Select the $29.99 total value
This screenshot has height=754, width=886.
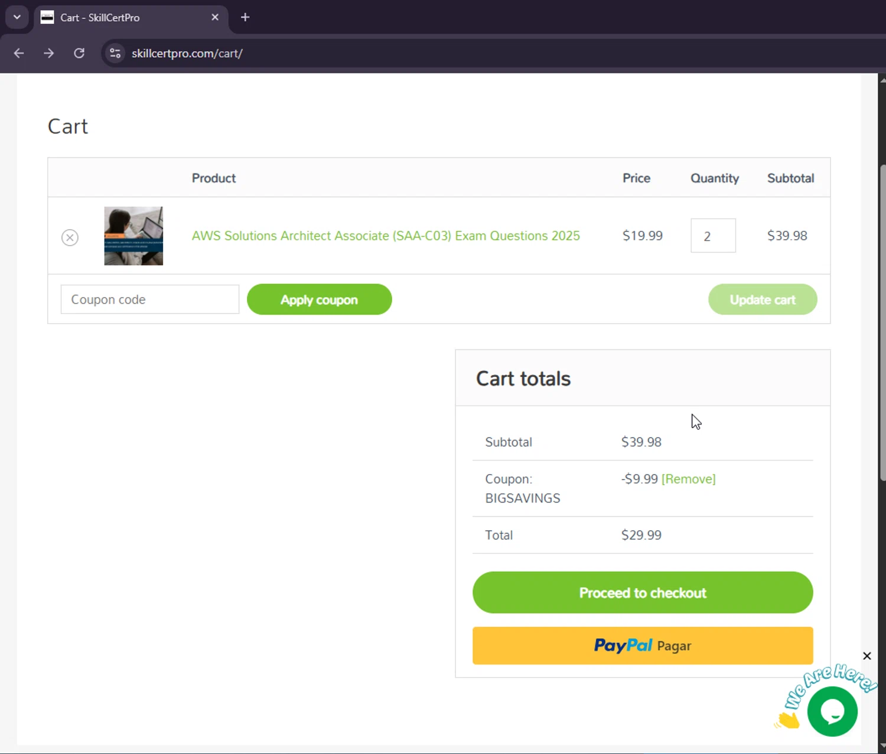click(x=641, y=535)
